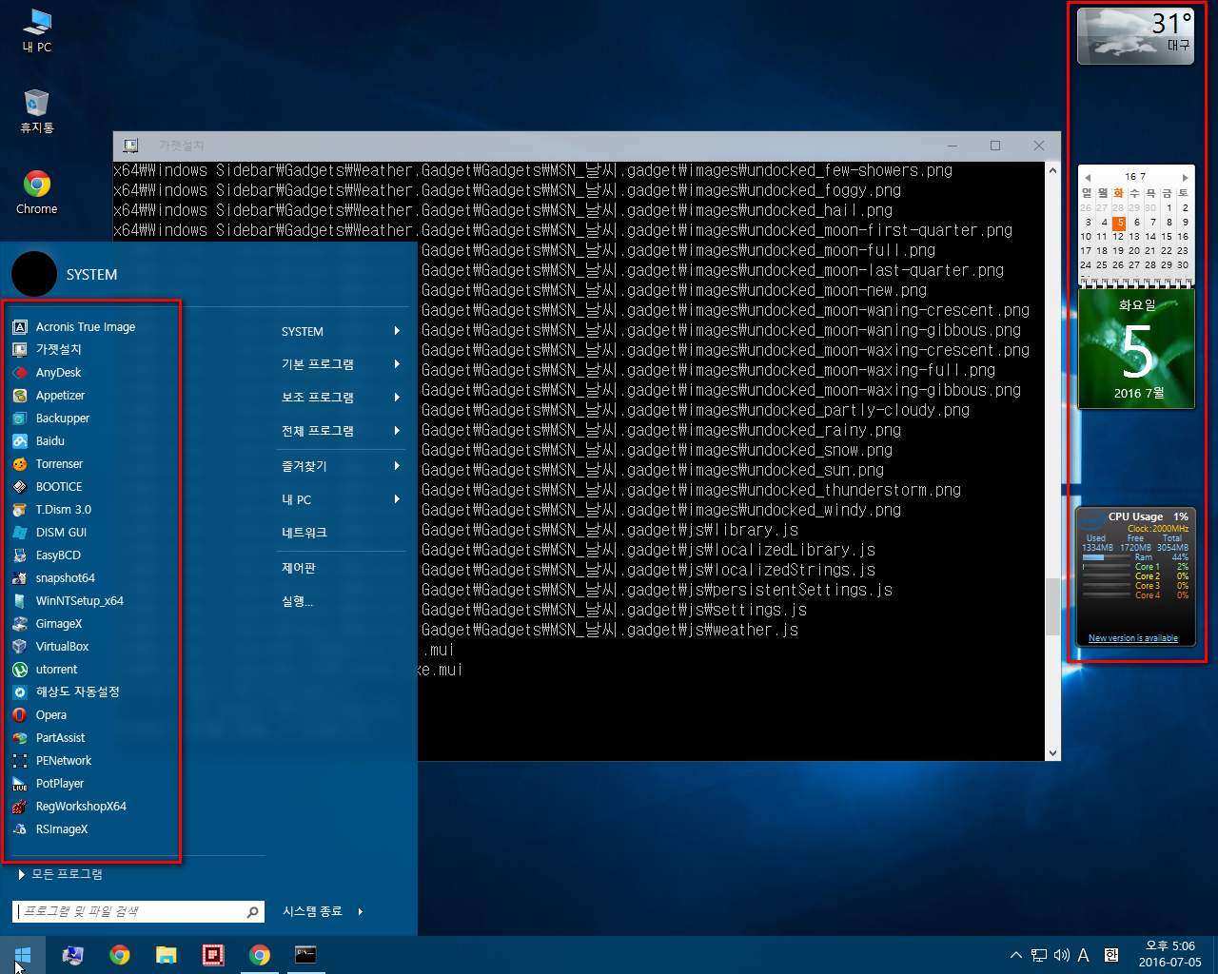Click the 시스템 종료 shutdown button
Viewport: 1218px width, 974px height.
pyautogui.click(x=312, y=911)
